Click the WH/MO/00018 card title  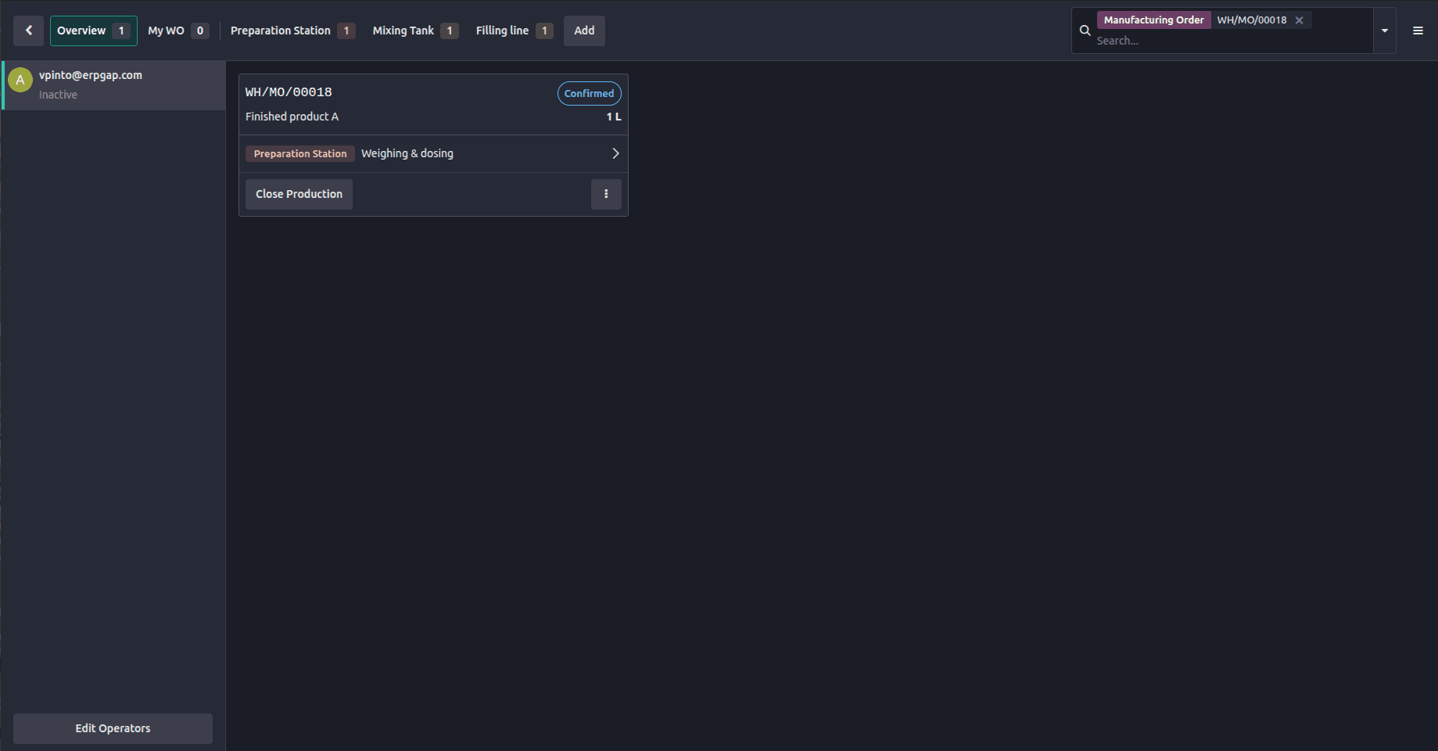tap(289, 92)
